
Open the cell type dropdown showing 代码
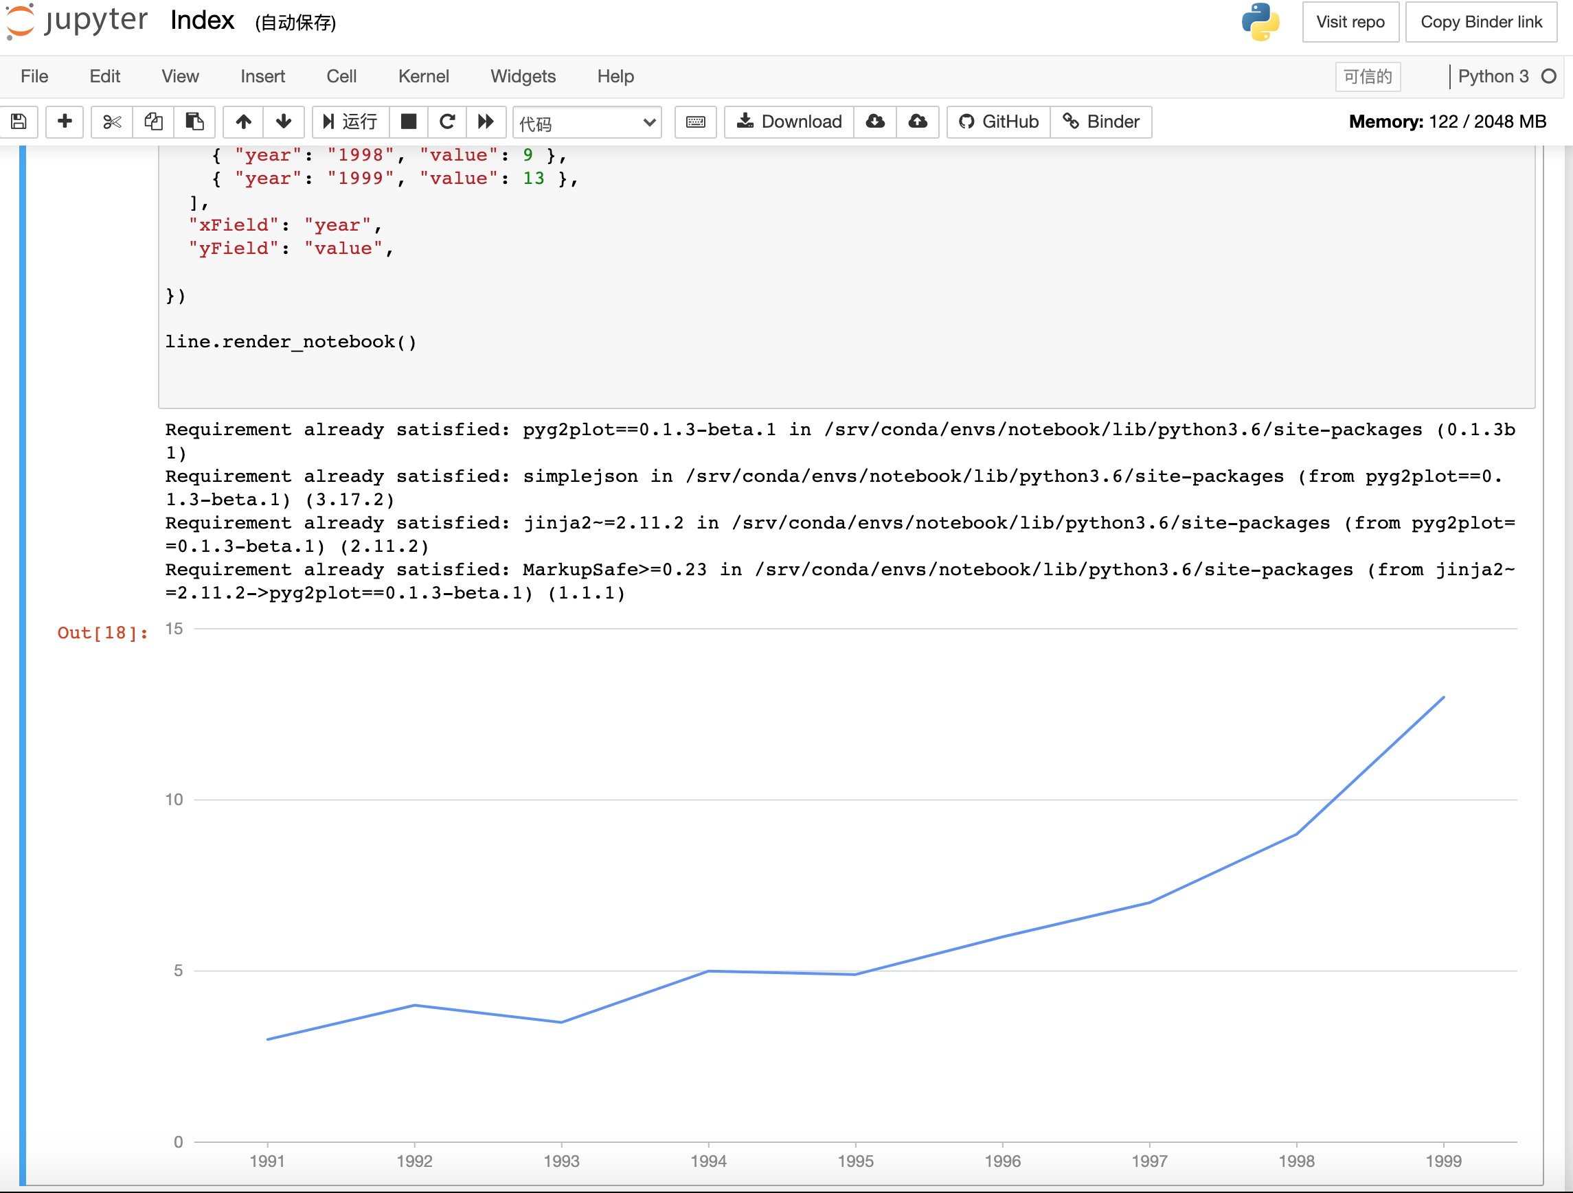[586, 121]
